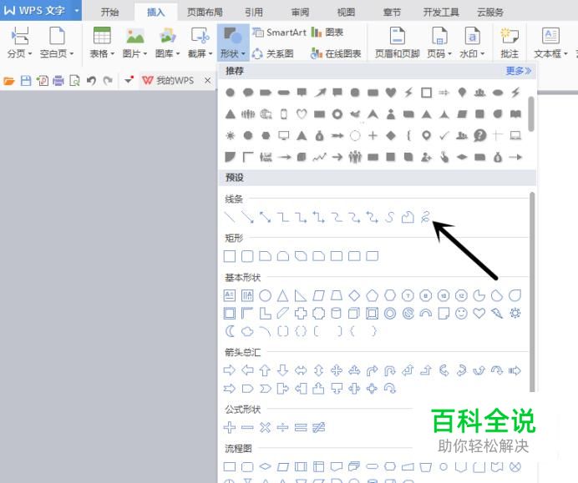Switch to the 页面布局 tab
578x483 pixels.
[x=205, y=13]
